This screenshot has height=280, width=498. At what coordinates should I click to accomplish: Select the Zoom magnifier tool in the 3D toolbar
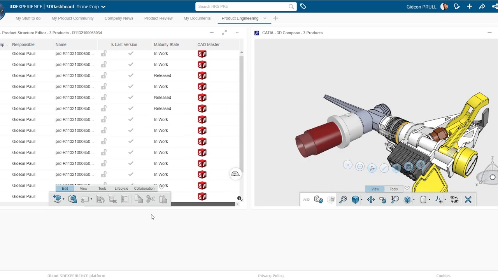tap(395, 199)
